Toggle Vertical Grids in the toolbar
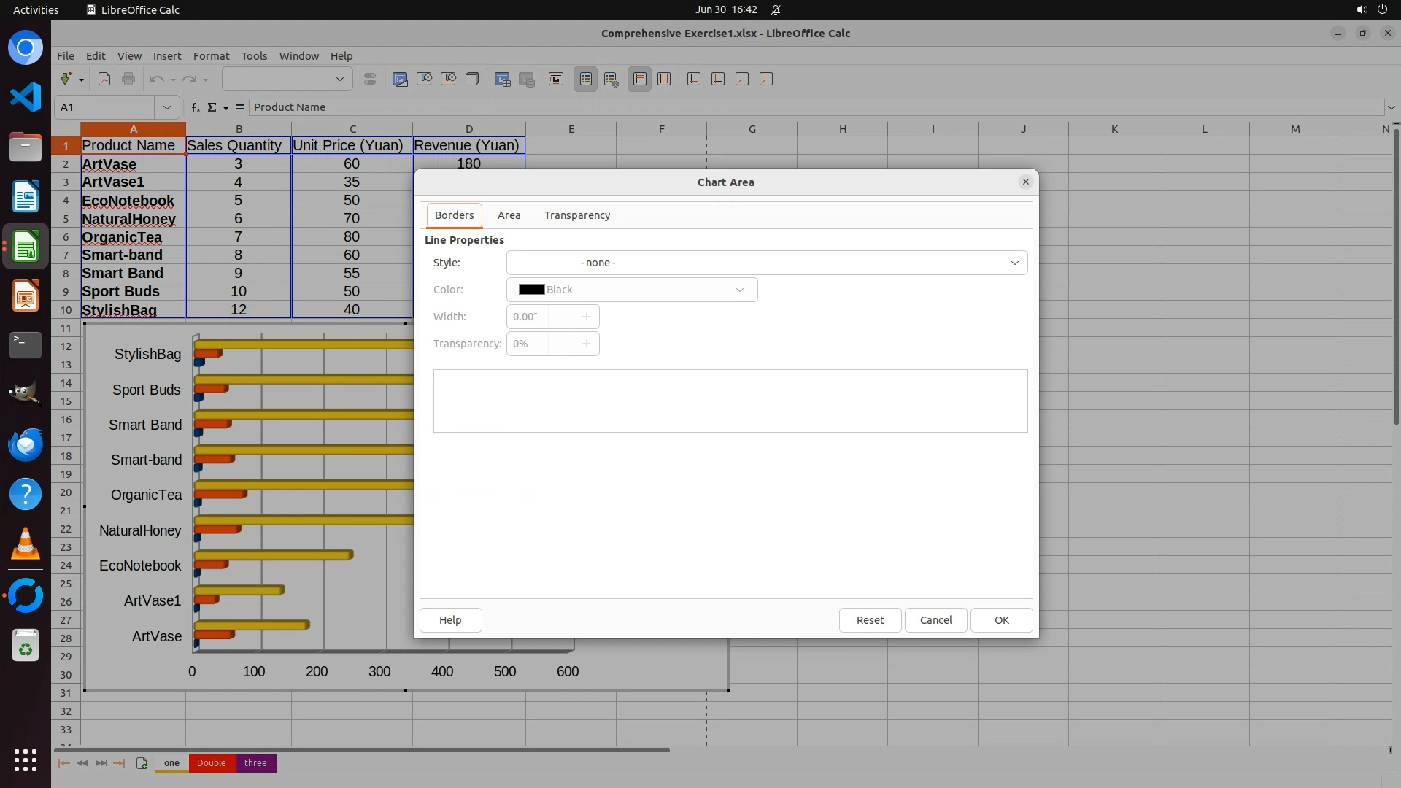This screenshot has height=788, width=1401. point(664,79)
